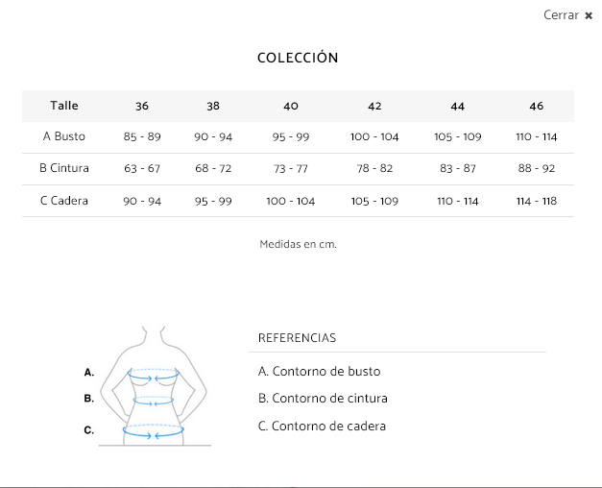Click Contorno de cadera reference text
This screenshot has height=488, width=602.
coord(322,426)
